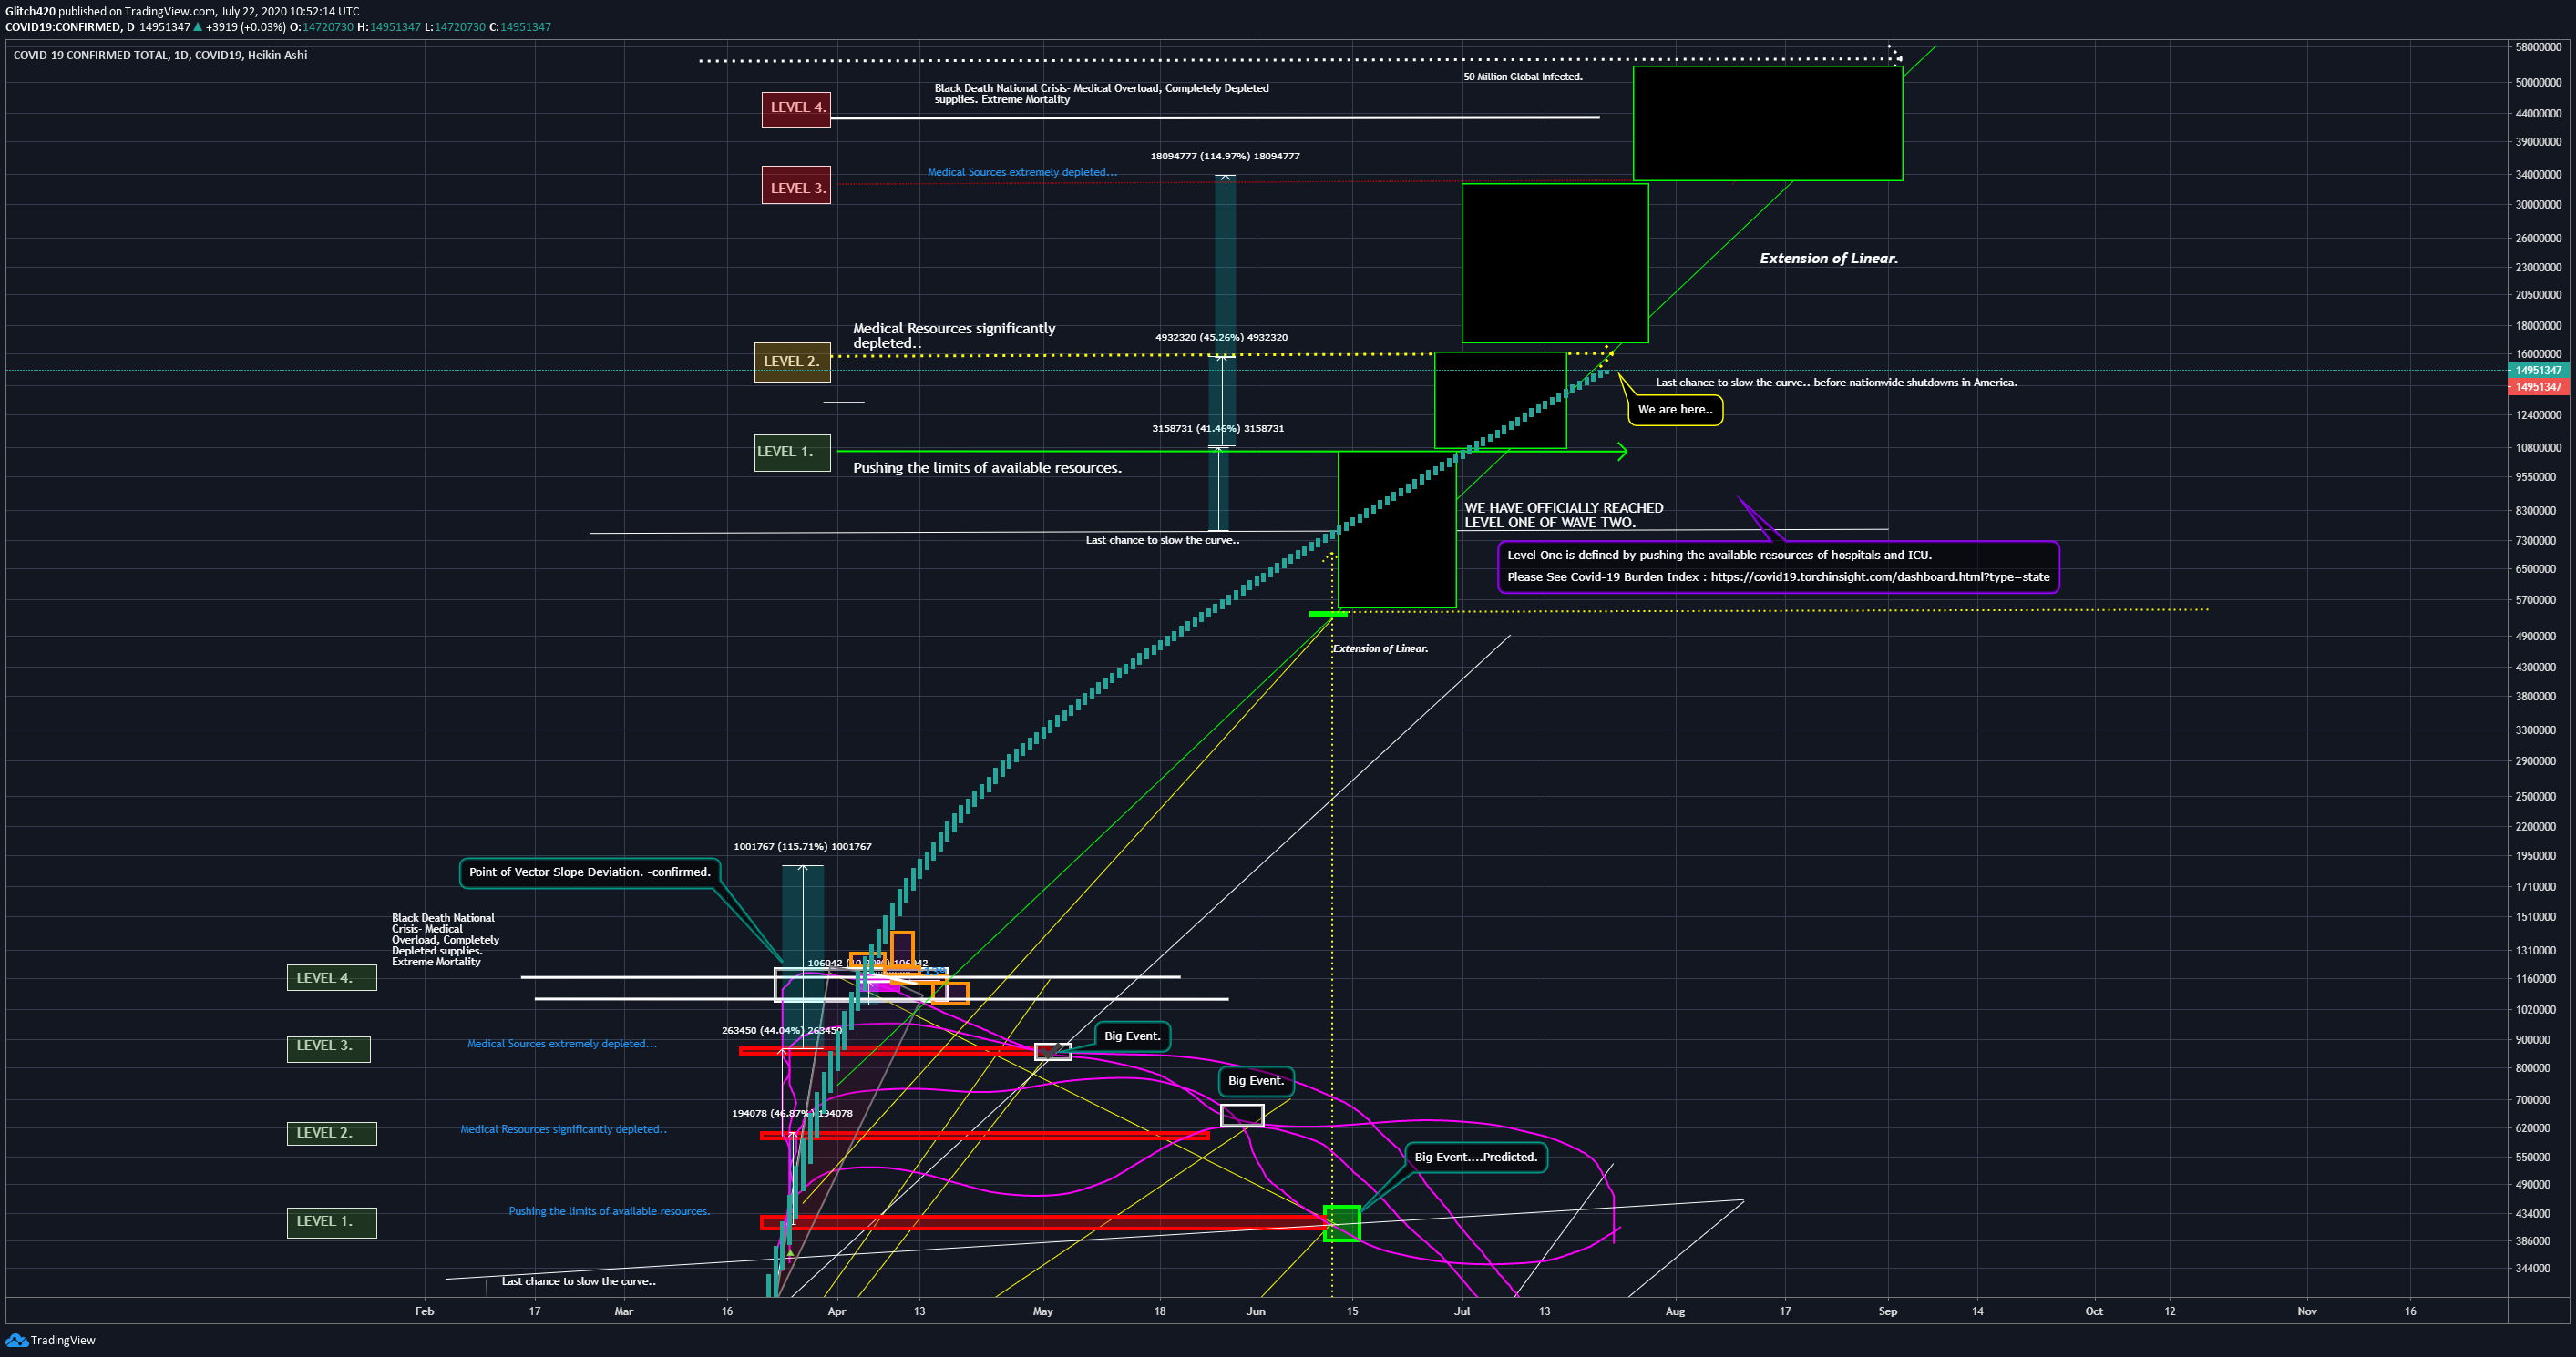2576x1357 pixels.
Task: Click the 'Big Event....Predicted.' callout
Action: coord(1476,1158)
